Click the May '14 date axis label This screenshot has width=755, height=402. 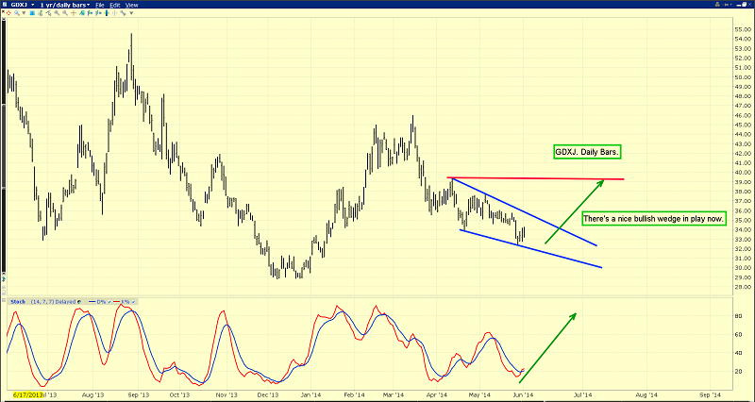[x=479, y=395]
